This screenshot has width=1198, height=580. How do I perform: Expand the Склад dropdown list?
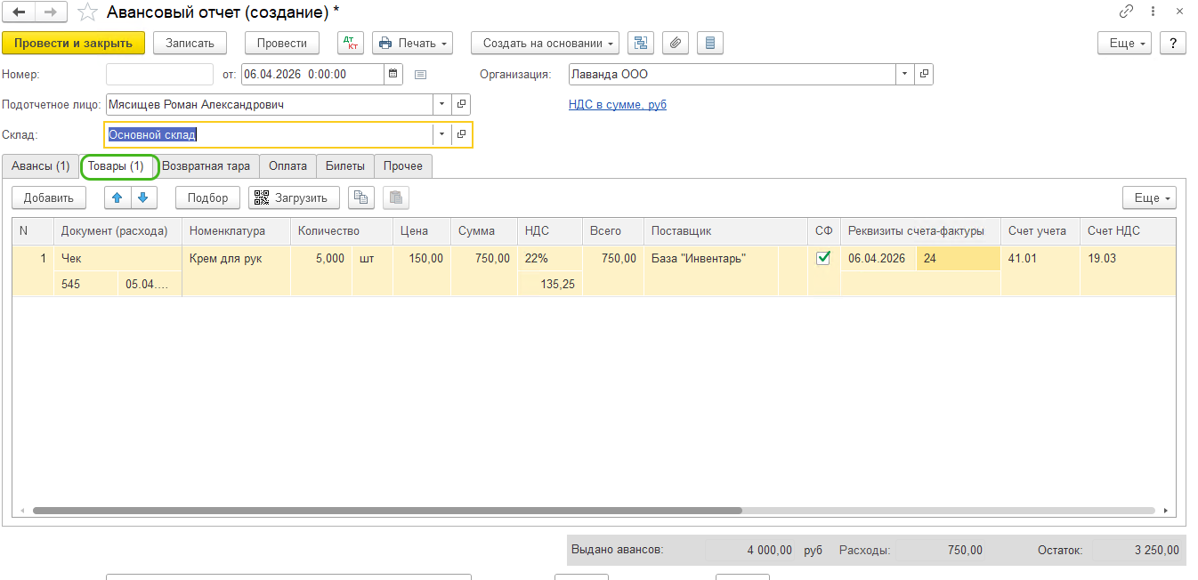click(442, 135)
